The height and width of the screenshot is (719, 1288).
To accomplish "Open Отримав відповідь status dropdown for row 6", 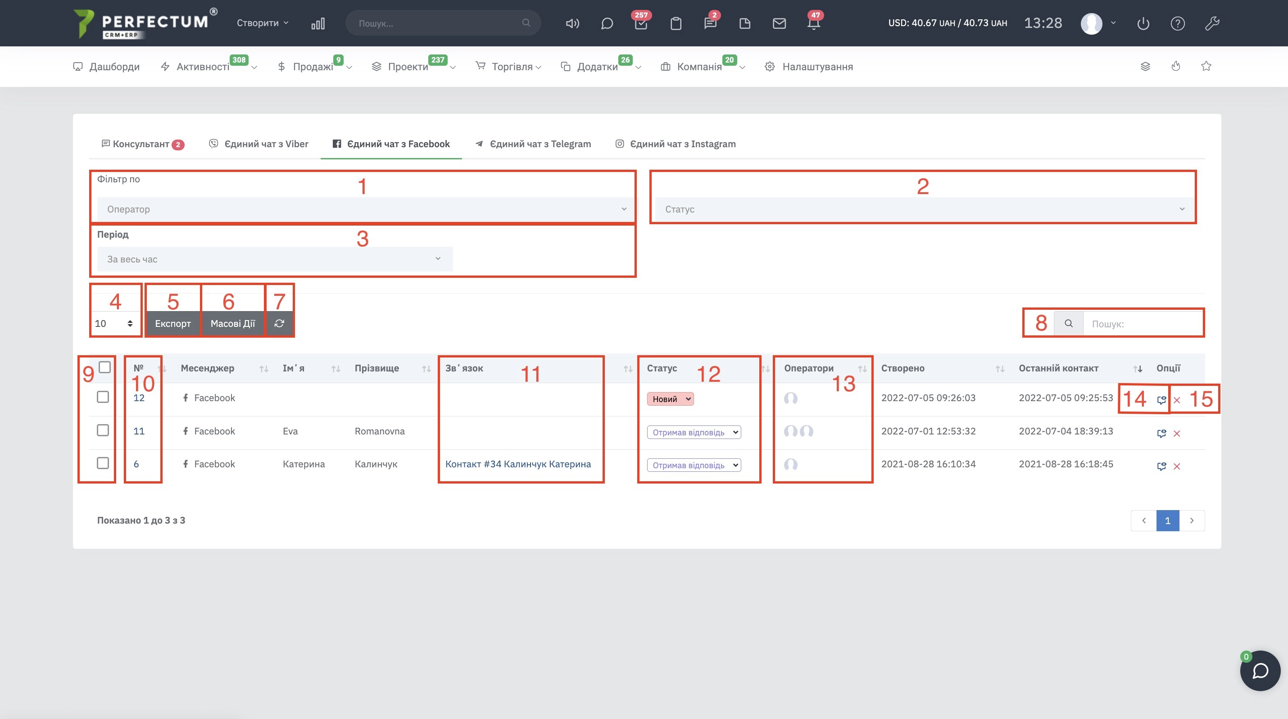I will tap(694, 465).
